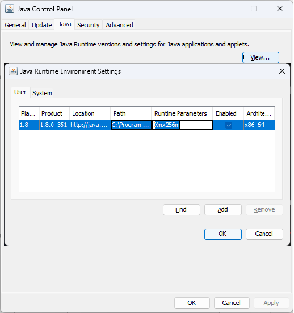Click the Java Control Panel coffee cup icon
The image size is (294, 313).
click(10, 9)
